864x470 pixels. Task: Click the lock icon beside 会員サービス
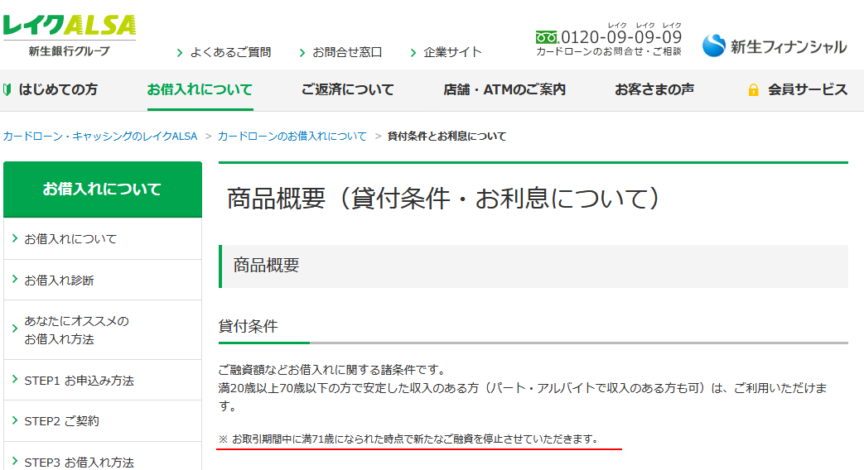tap(753, 89)
